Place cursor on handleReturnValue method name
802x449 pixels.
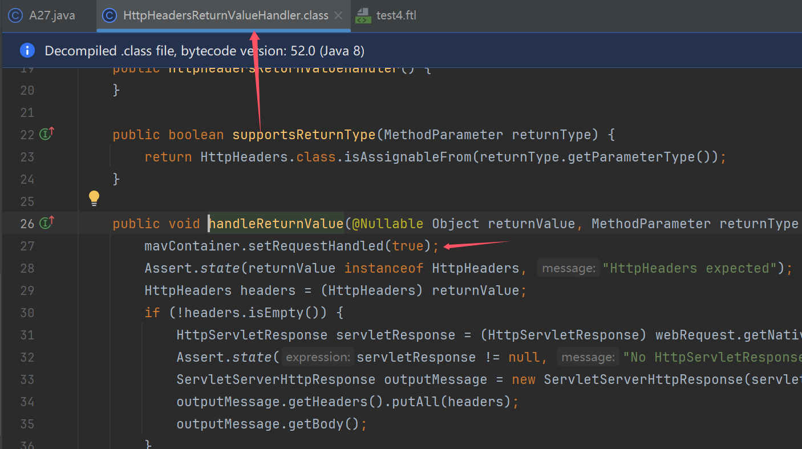[x=276, y=224]
